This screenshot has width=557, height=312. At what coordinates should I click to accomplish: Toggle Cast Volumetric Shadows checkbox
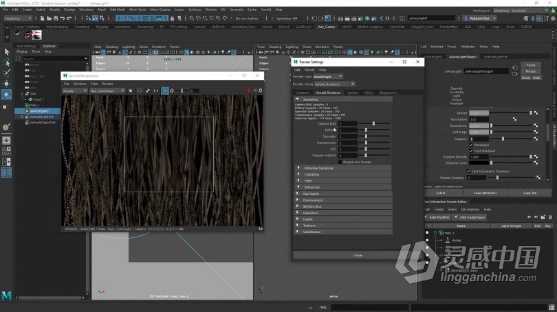click(468, 171)
